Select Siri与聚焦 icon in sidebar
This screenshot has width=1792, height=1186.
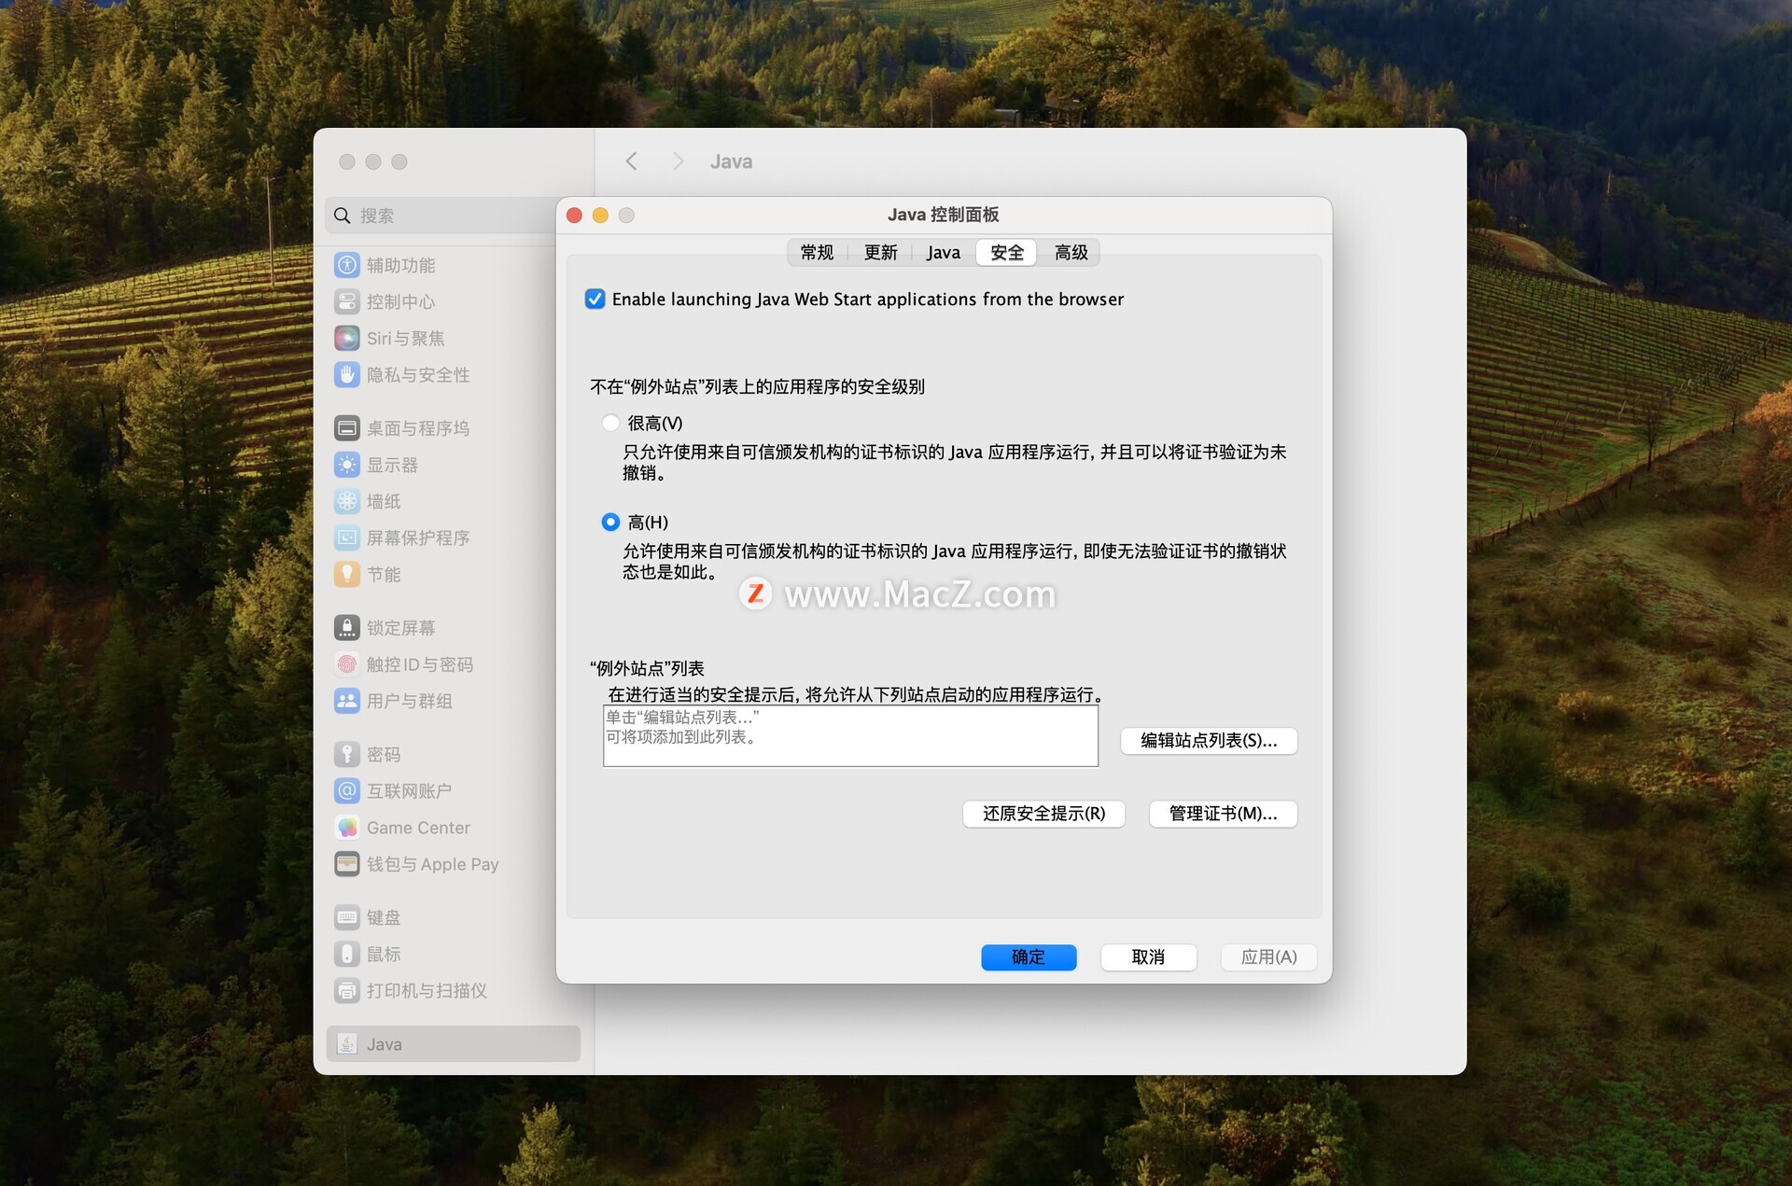[347, 338]
